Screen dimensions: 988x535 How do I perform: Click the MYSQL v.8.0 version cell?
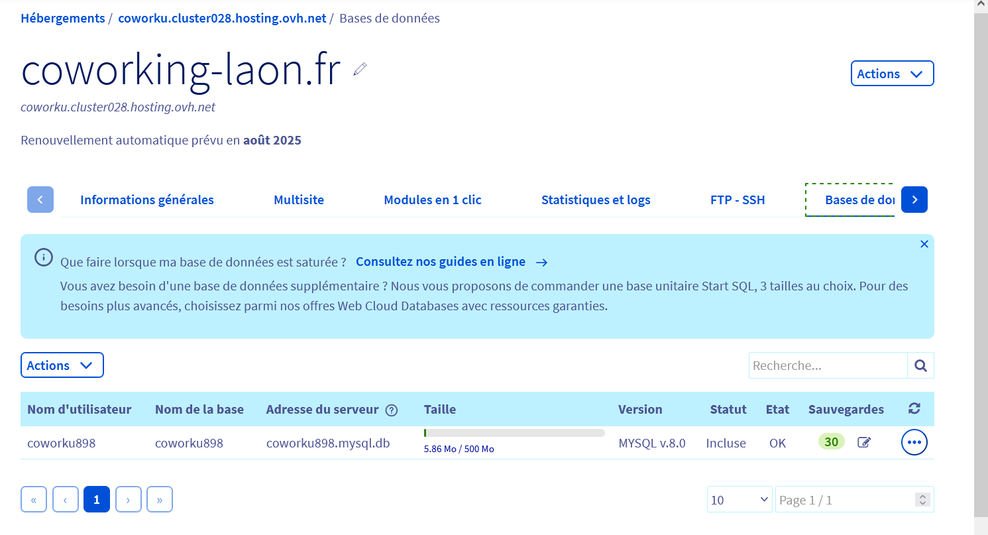tap(652, 443)
